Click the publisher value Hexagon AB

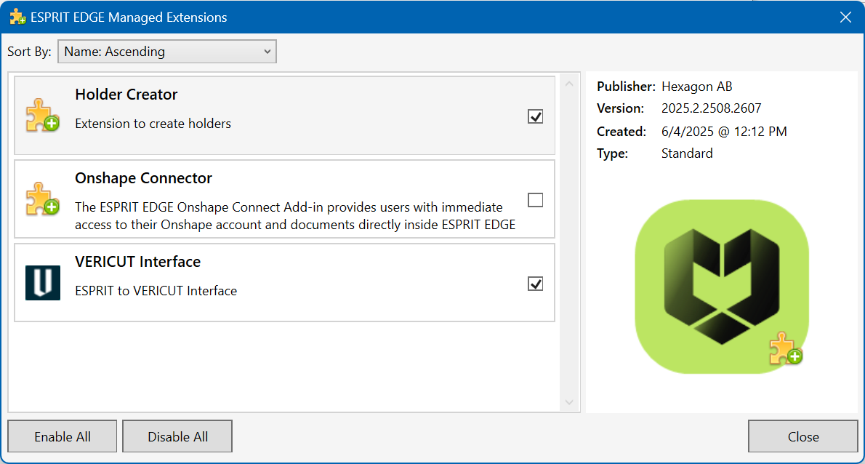697,87
